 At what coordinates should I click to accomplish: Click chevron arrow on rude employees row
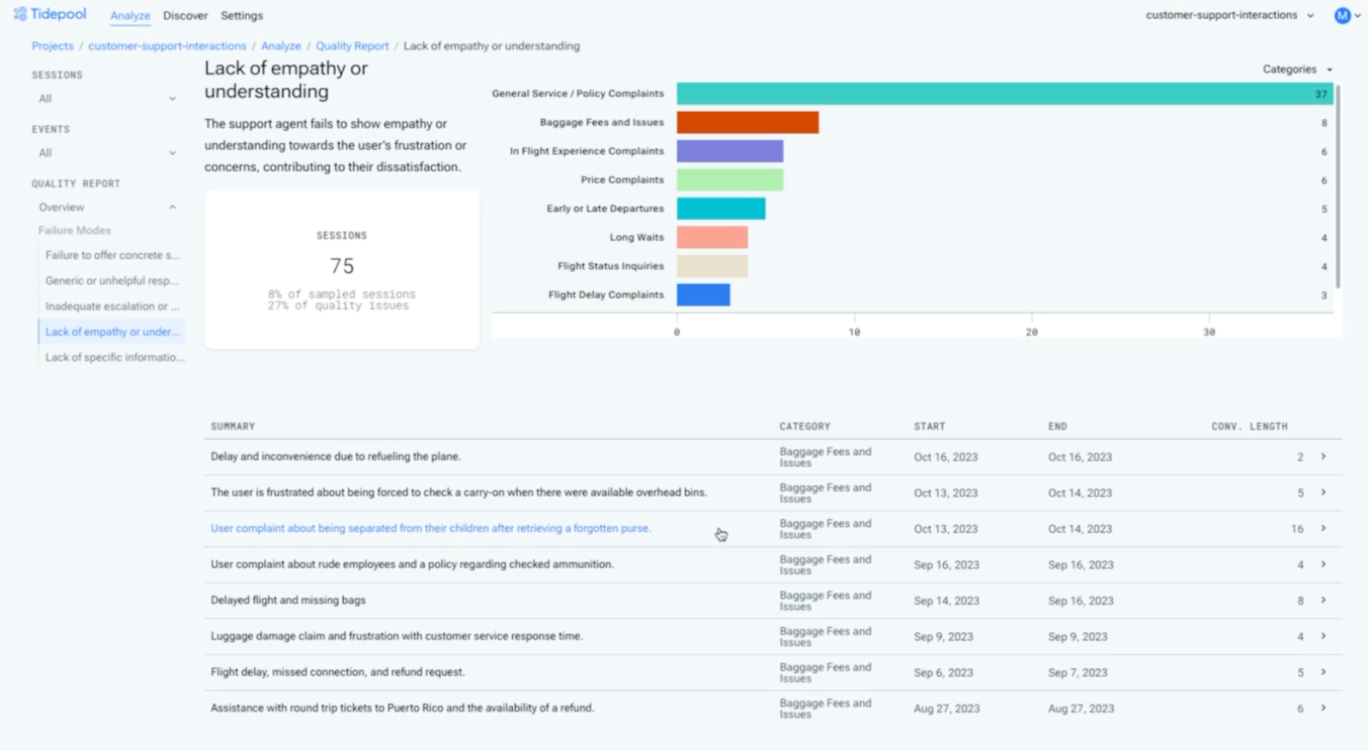coord(1323,565)
